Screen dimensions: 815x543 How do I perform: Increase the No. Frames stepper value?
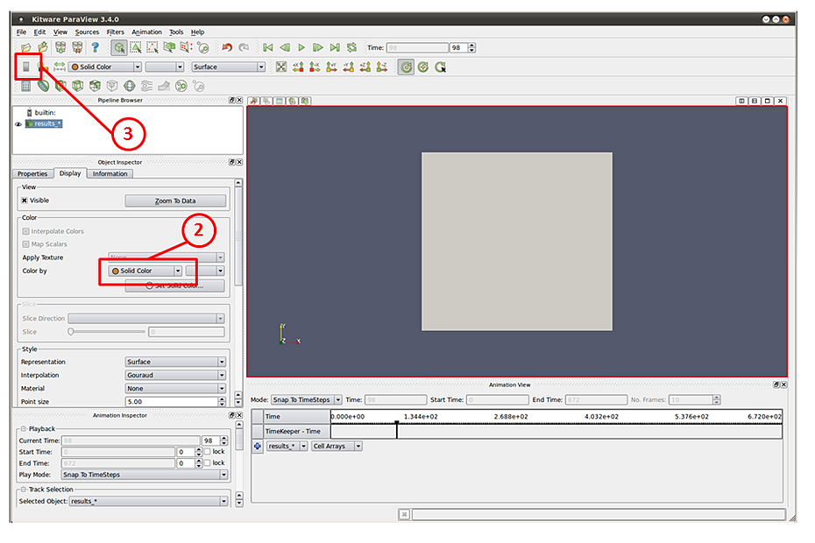pyautogui.click(x=717, y=398)
